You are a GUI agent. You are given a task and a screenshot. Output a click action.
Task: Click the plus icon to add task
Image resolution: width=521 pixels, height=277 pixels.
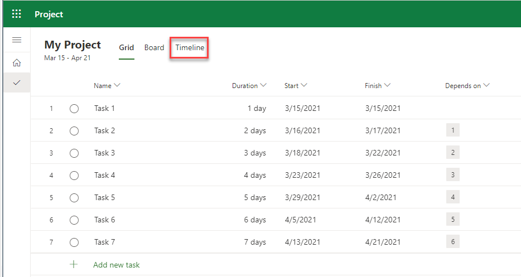tap(74, 265)
